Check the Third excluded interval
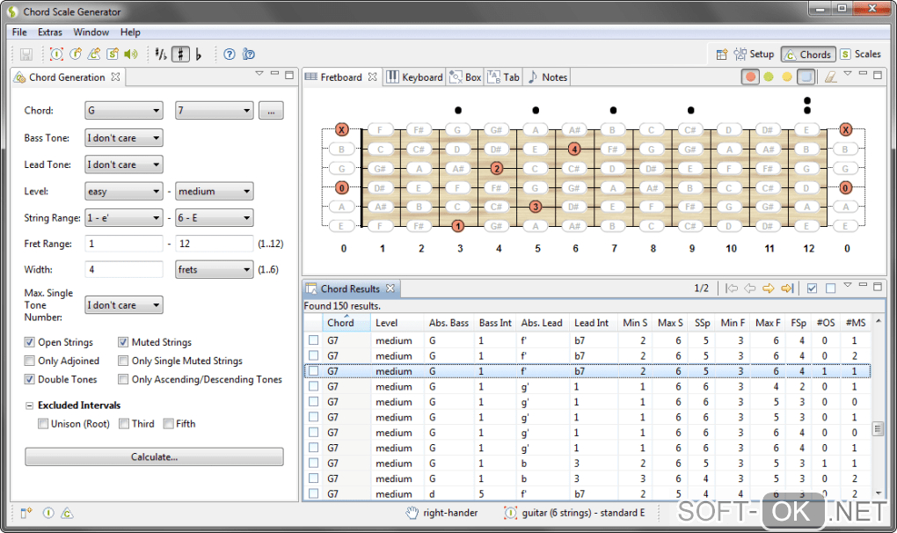This screenshot has width=897, height=533. click(x=124, y=424)
